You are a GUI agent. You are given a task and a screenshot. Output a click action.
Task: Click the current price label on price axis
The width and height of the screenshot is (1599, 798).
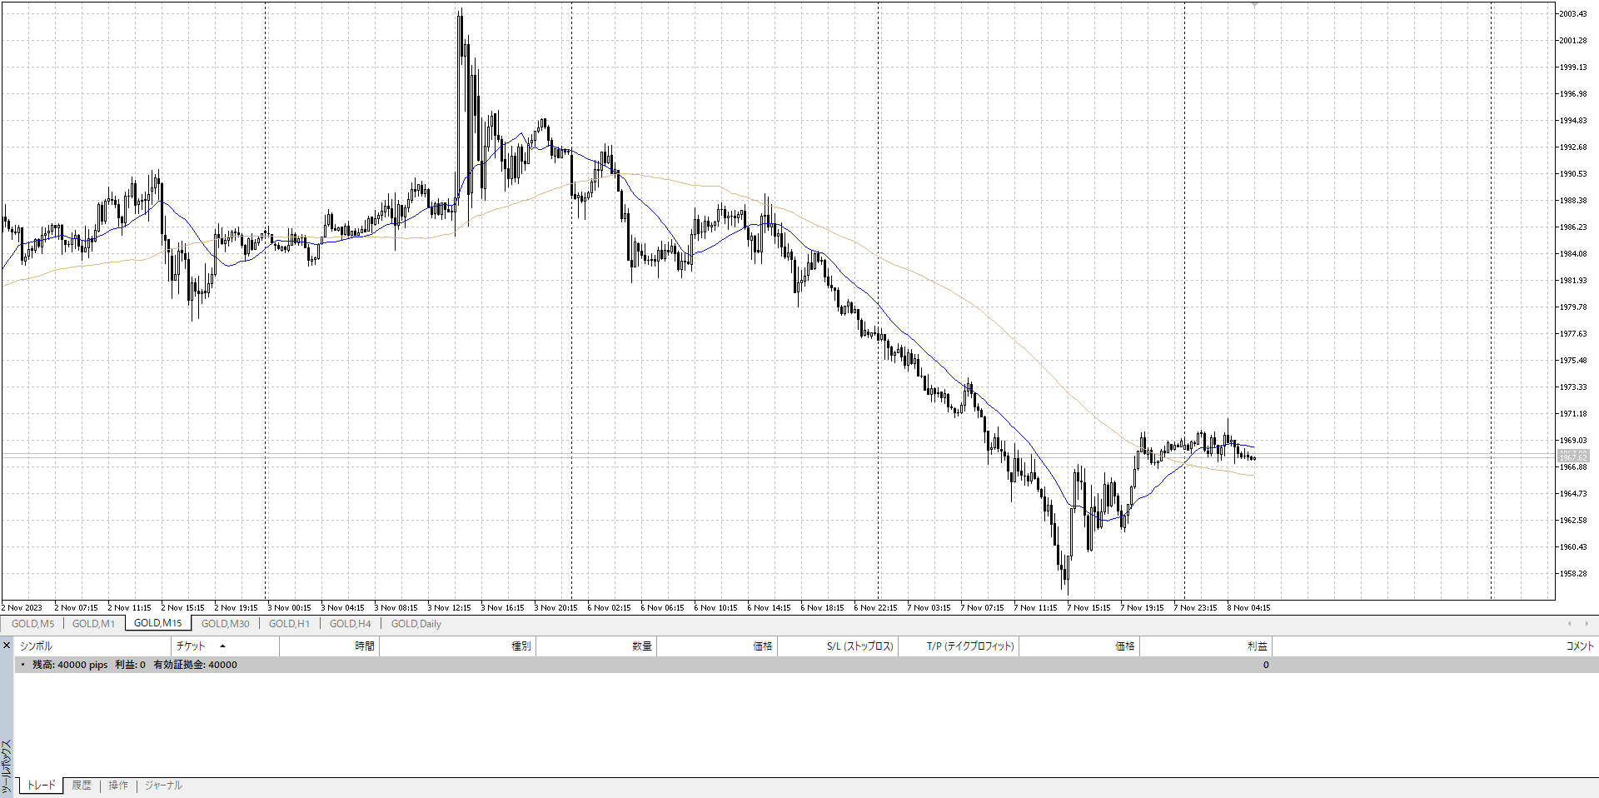pyautogui.click(x=1572, y=456)
